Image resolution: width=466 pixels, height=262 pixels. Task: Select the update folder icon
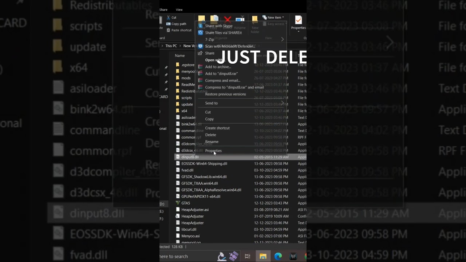tap(178, 104)
